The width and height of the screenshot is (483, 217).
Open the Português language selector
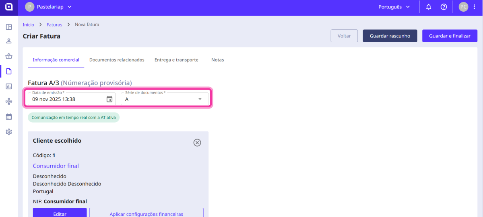point(394,7)
